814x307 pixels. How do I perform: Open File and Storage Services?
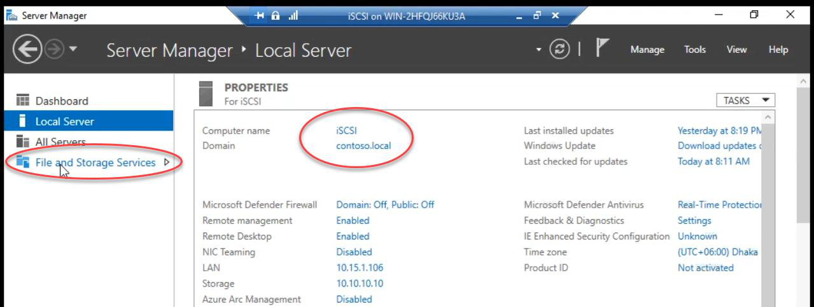(95, 162)
